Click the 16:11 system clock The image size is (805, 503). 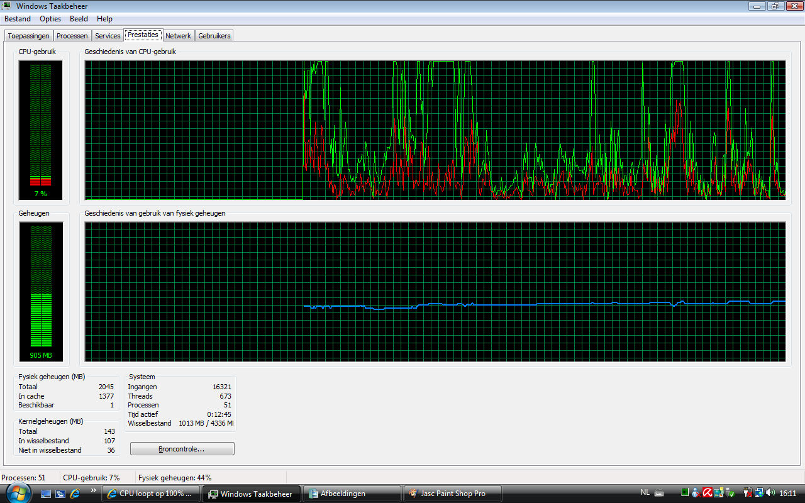point(788,493)
